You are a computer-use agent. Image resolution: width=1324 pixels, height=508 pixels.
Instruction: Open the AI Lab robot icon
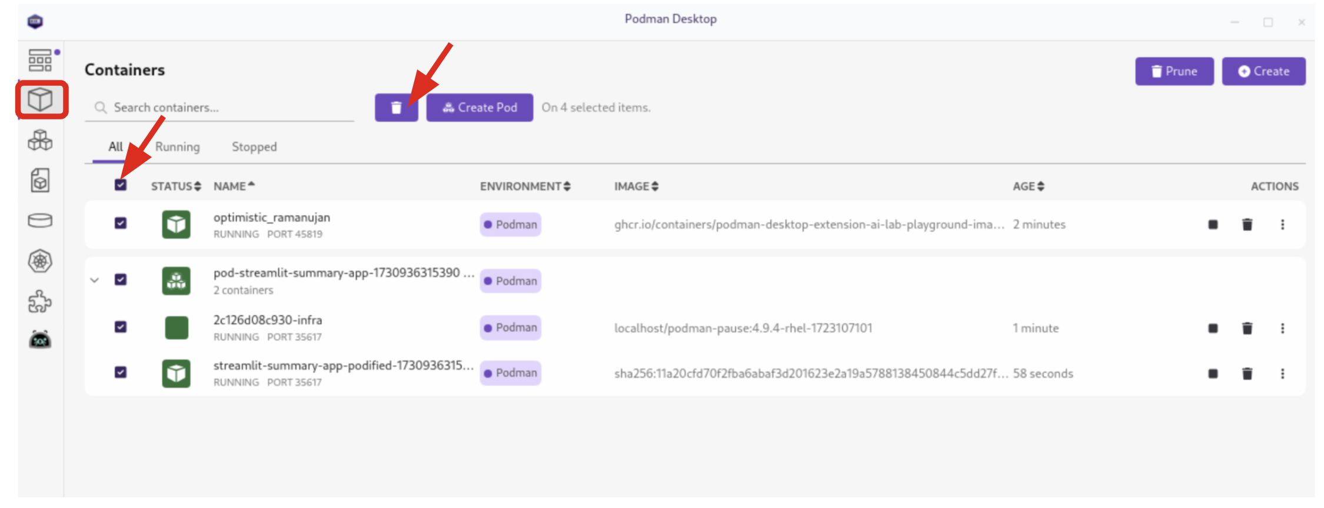[40, 340]
